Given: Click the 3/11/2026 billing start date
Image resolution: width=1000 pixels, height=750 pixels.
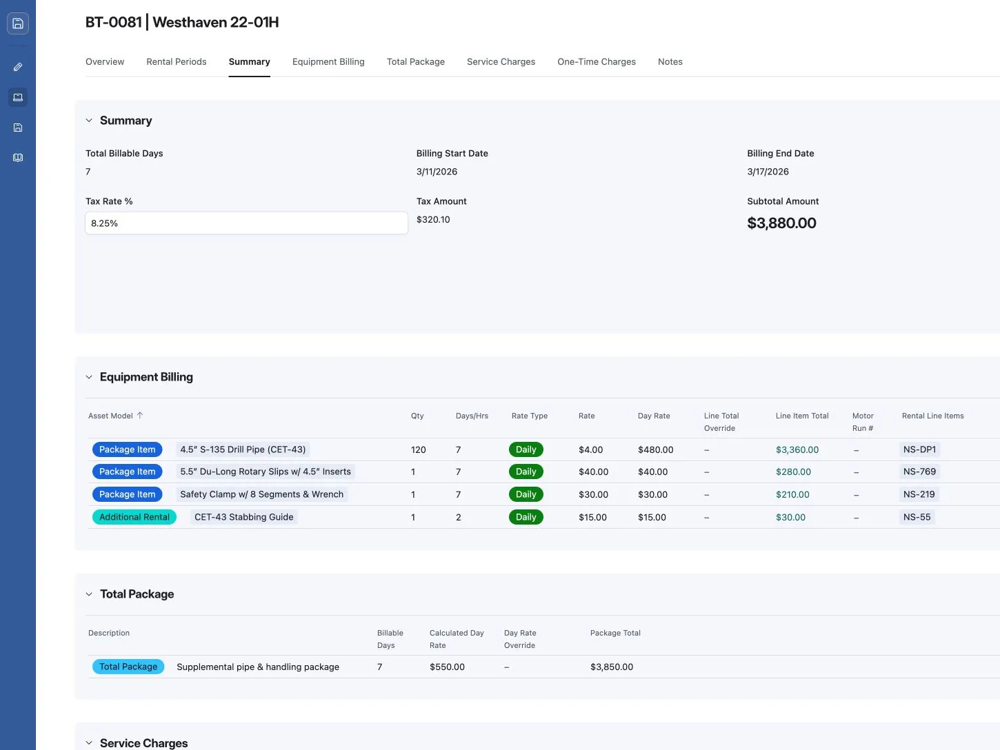Looking at the screenshot, I should (437, 172).
